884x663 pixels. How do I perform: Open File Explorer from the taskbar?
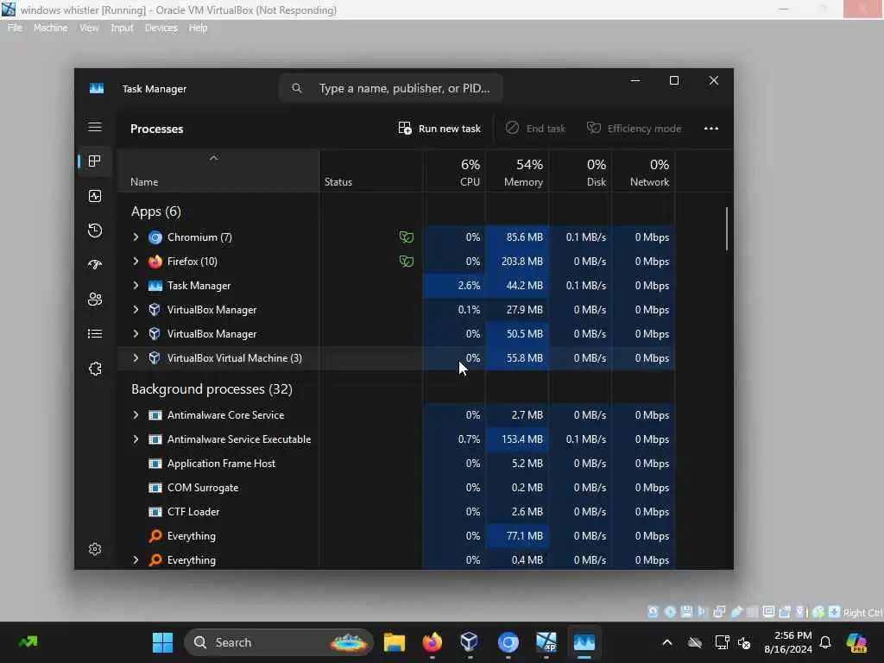tap(394, 642)
